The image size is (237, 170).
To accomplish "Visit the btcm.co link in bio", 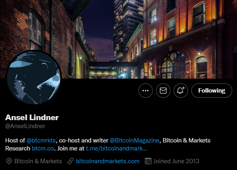I will [43, 148].
